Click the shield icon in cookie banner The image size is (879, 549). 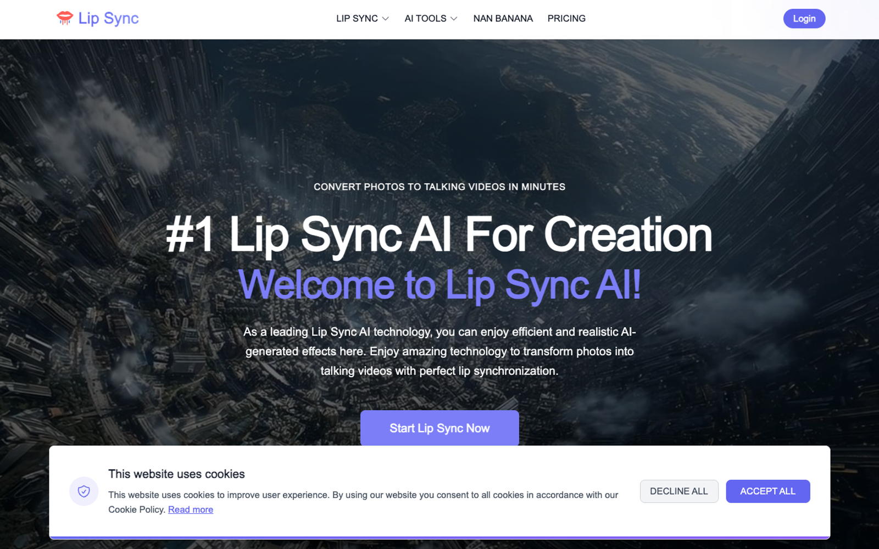click(x=84, y=491)
